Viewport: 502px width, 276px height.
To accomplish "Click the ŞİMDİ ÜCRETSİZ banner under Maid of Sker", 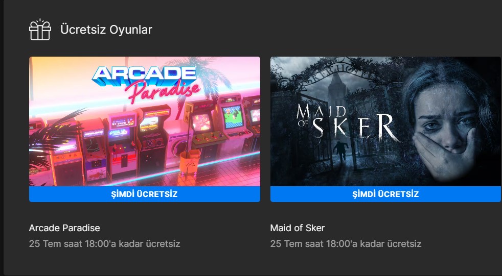I will (385, 194).
